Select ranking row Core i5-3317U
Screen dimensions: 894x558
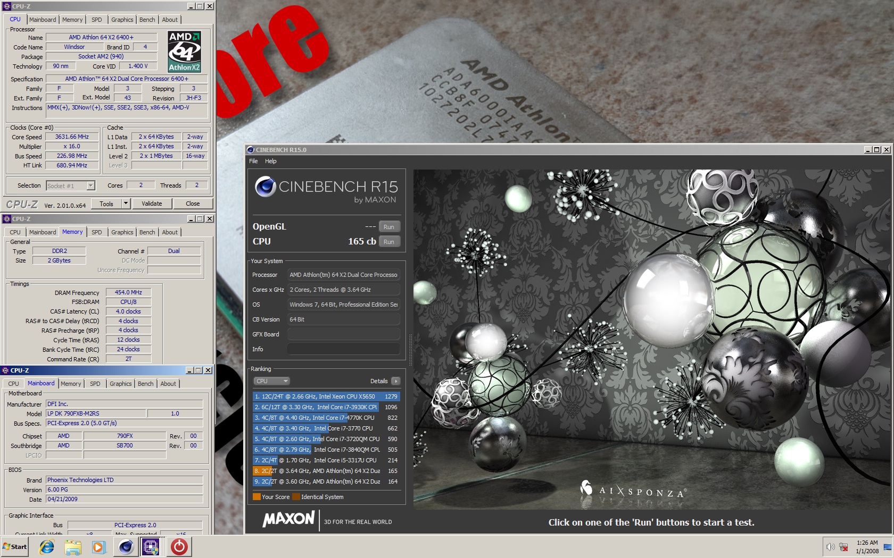click(326, 460)
